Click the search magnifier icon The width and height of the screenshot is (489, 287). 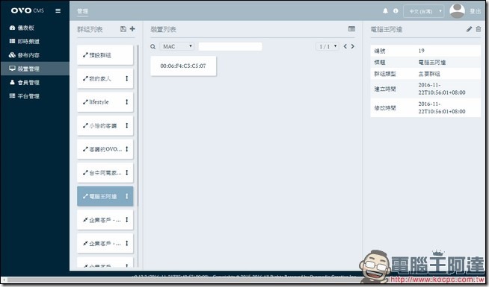[x=153, y=47]
